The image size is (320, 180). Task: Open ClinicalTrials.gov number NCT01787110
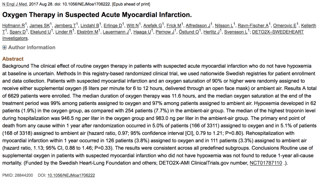coord(266,163)
